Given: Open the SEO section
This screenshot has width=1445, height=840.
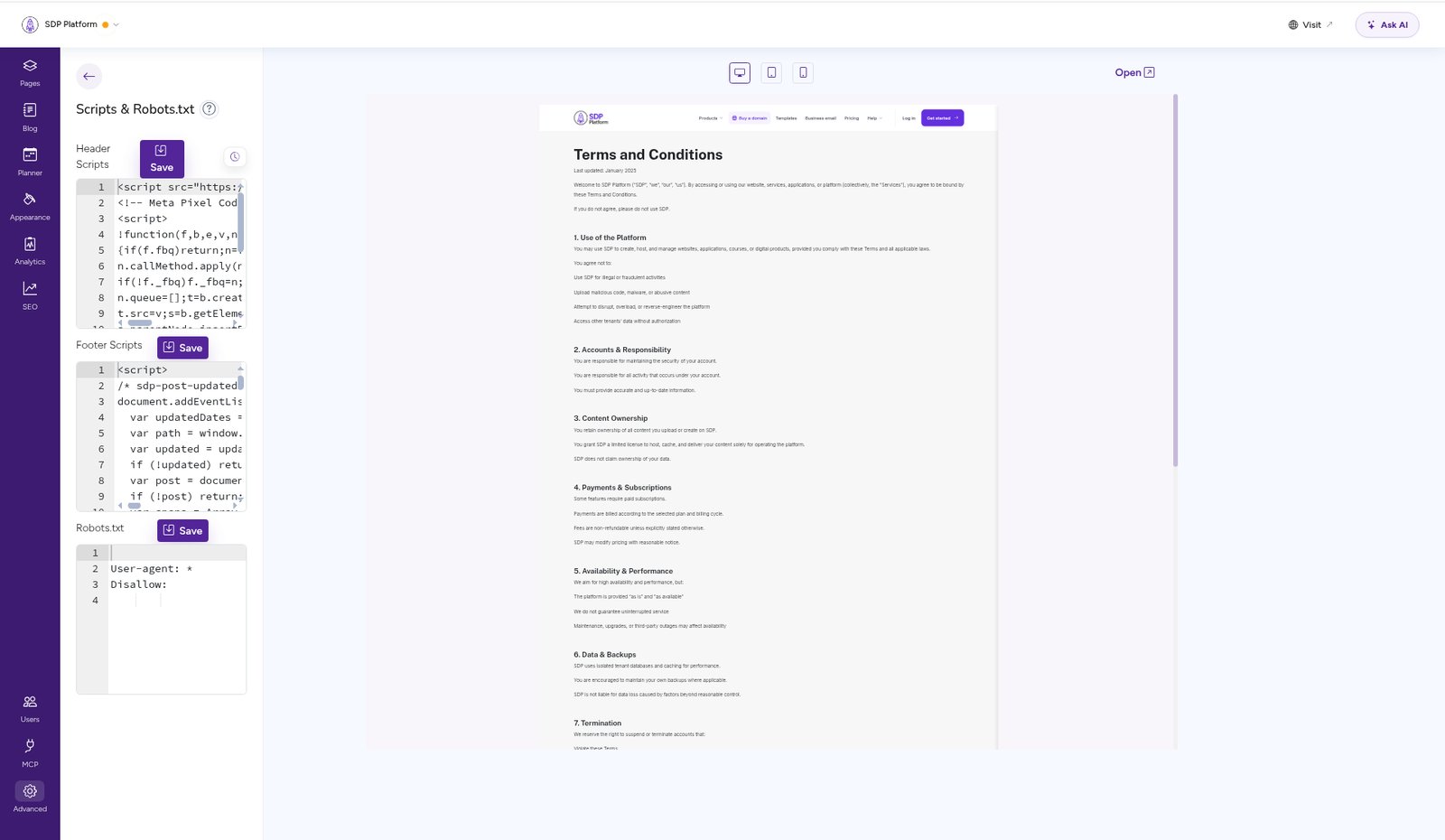Looking at the screenshot, I should click(30, 295).
